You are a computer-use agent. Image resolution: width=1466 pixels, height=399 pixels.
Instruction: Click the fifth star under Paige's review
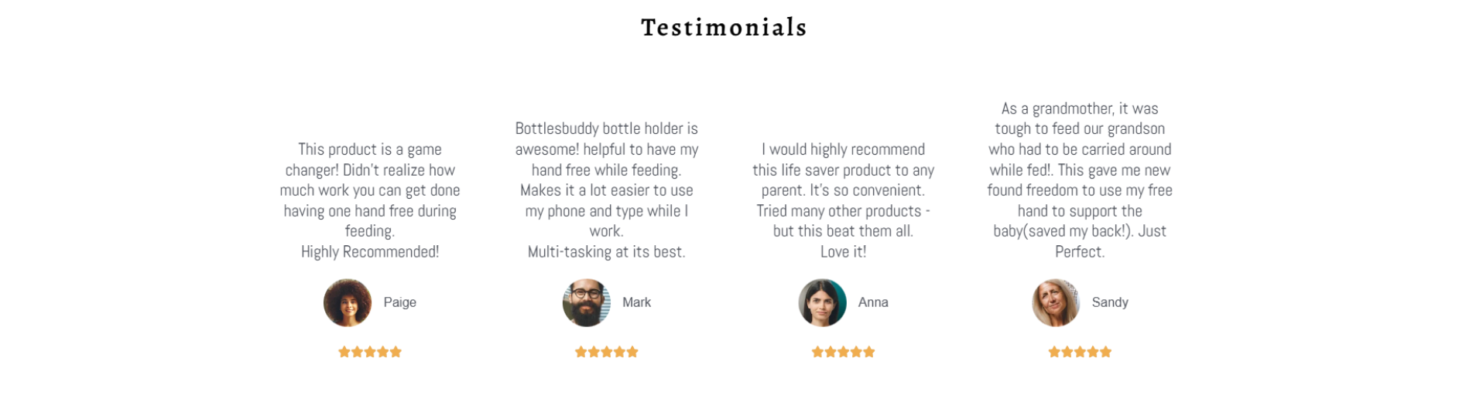tap(396, 352)
